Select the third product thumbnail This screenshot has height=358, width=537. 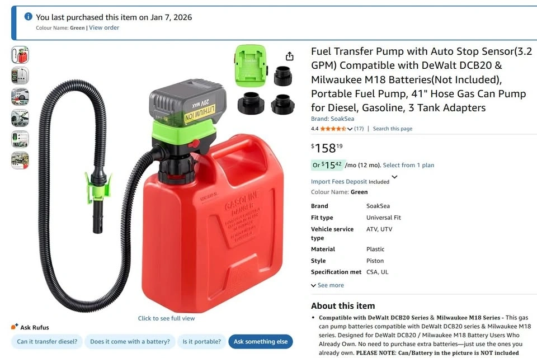click(x=20, y=97)
